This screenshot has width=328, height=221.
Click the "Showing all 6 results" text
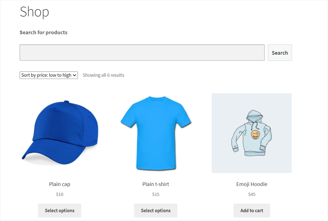[x=103, y=75]
